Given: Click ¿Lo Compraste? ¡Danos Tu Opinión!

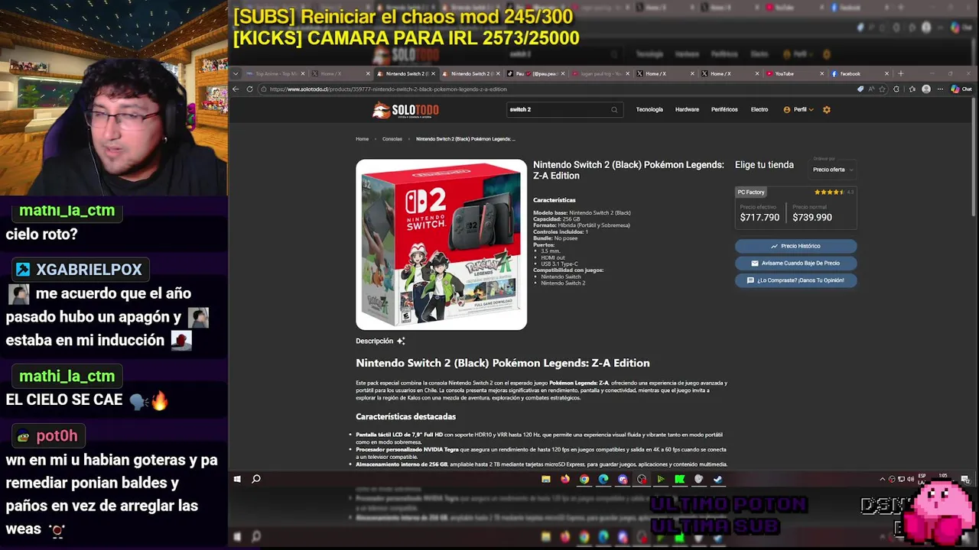Looking at the screenshot, I should (x=795, y=280).
